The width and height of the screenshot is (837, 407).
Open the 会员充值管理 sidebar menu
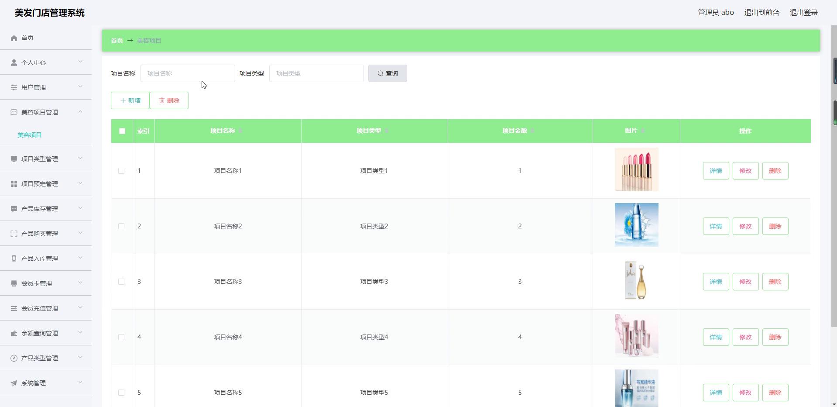[40, 308]
